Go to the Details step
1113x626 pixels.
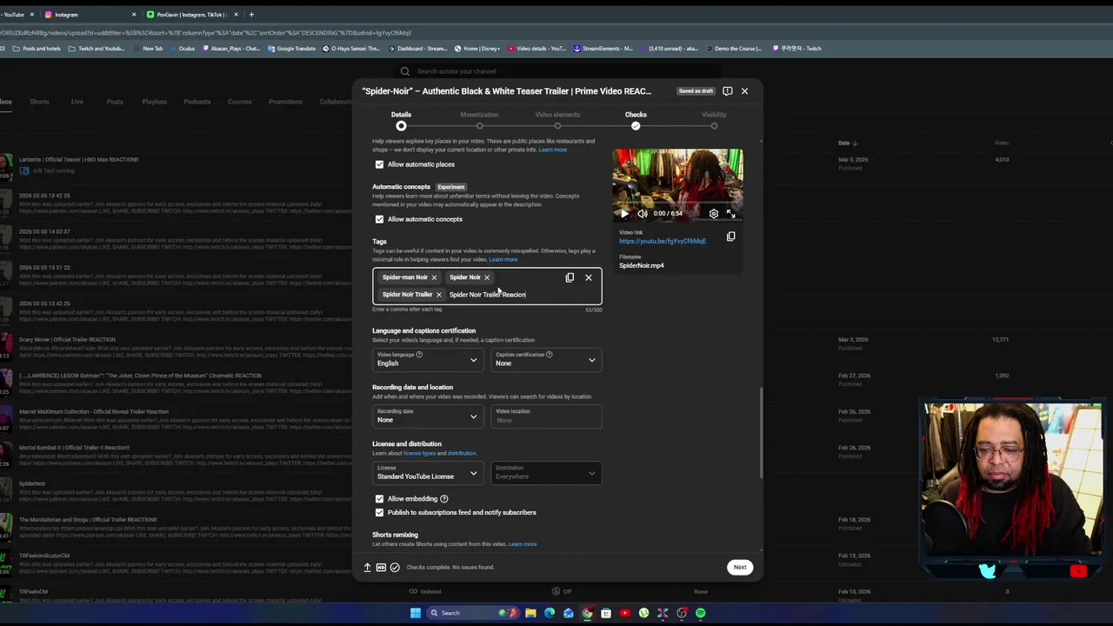click(x=401, y=120)
